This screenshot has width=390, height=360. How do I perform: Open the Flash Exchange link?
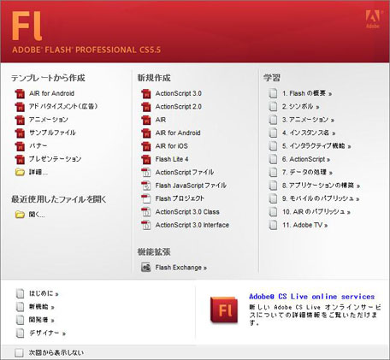[181, 268]
